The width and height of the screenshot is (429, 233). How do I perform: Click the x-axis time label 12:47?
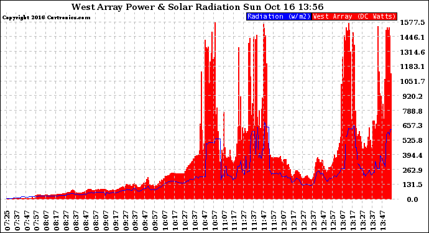tap(323, 221)
